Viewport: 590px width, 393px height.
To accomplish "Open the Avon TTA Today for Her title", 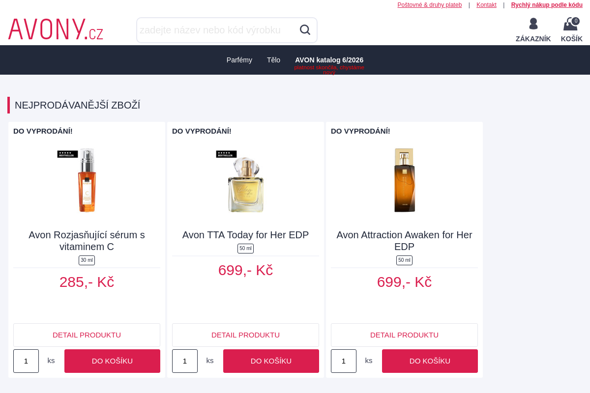I will (x=245, y=235).
